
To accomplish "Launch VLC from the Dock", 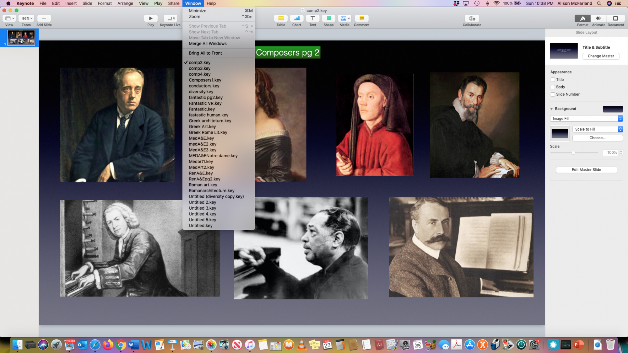I will coord(301,345).
